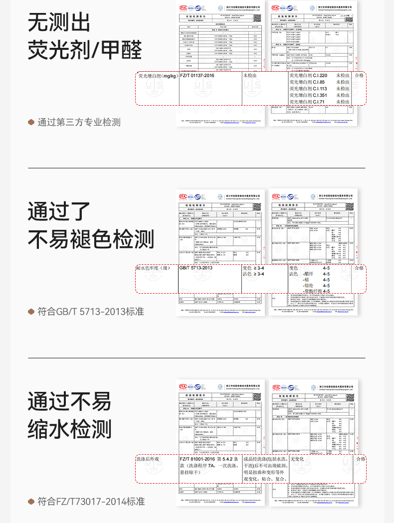Click the QR code on the left fluorescent-agent report
Viewport: 394px width, 523px height.
click(x=256, y=18)
